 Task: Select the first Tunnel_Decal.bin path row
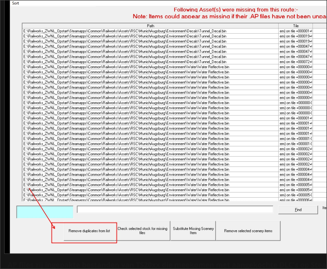[125, 31]
